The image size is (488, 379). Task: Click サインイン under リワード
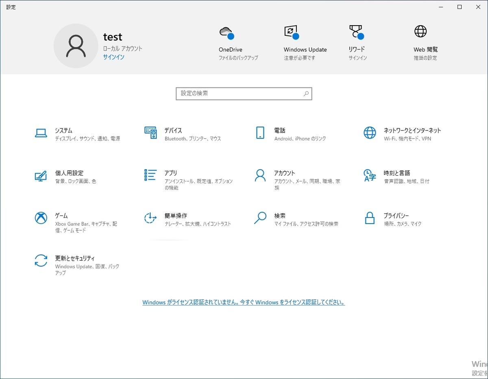[x=358, y=58]
